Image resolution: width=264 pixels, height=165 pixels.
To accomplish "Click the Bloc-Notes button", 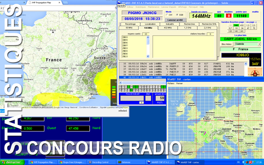I will (x=227, y=44).
